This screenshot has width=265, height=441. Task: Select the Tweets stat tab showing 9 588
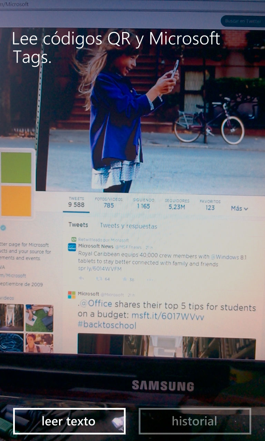coord(76,203)
